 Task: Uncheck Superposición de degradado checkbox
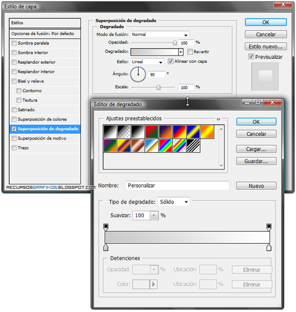pyautogui.click(x=14, y=129)
